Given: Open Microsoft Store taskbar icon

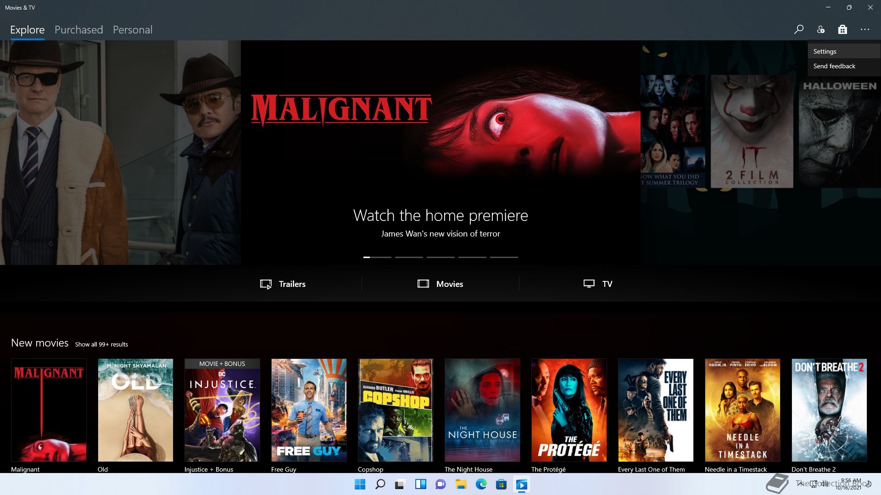Looking at the screenshot, I should coord(502,484).
